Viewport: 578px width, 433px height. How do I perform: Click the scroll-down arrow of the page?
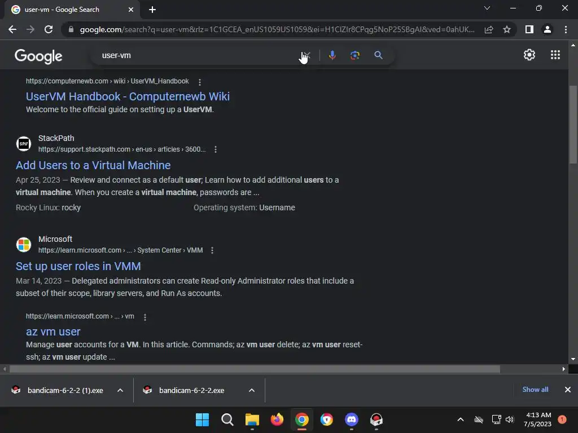tap(573, 359)
